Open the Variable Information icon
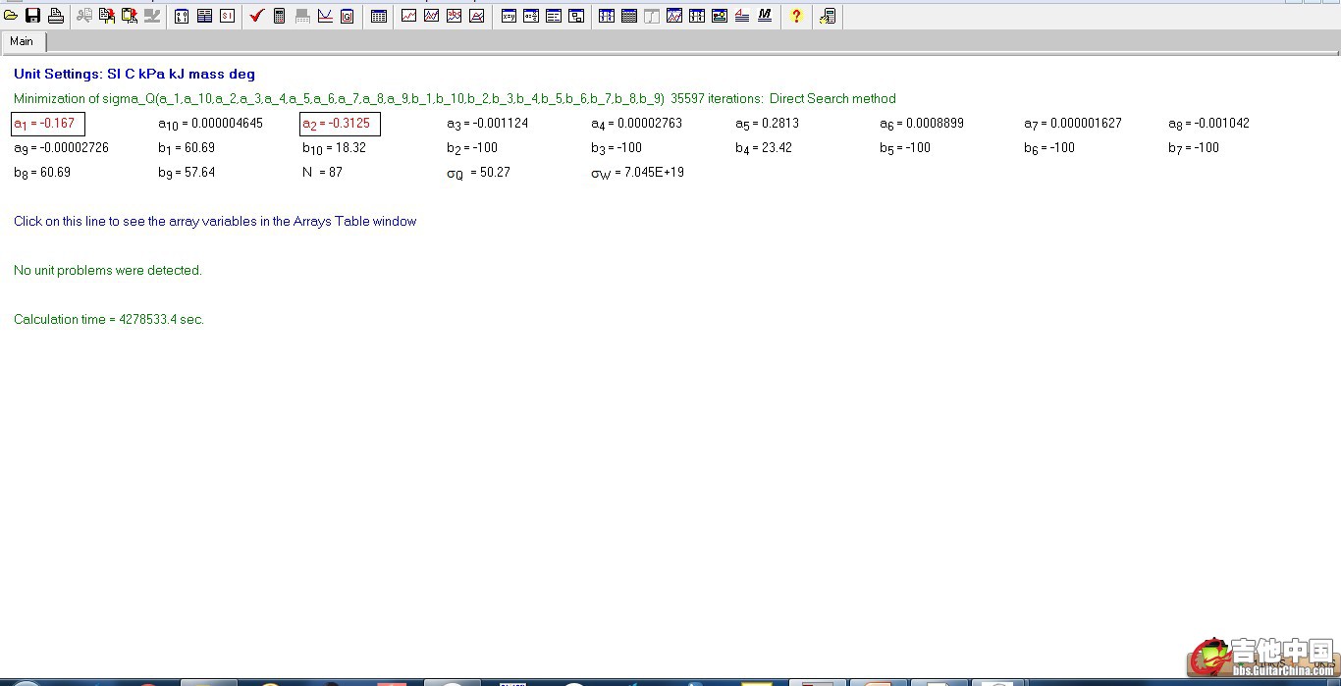This screenshot has width=1341, height=686. [x=182, y=16]
